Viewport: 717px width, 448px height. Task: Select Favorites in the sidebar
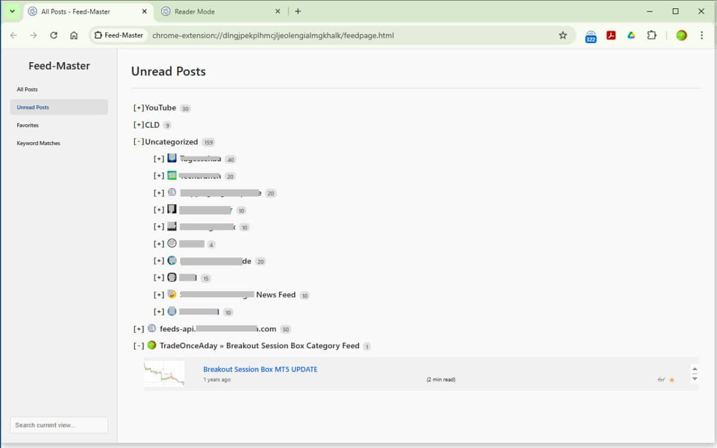click(28, 125)
